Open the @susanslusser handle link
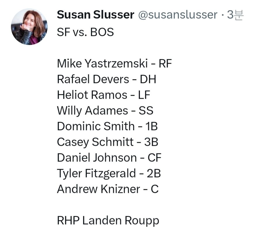 coord(177,15)
